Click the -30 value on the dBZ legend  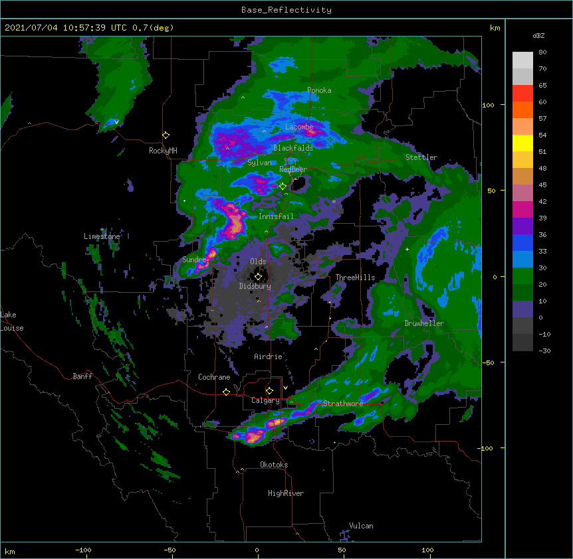click(x=544, y=351)
